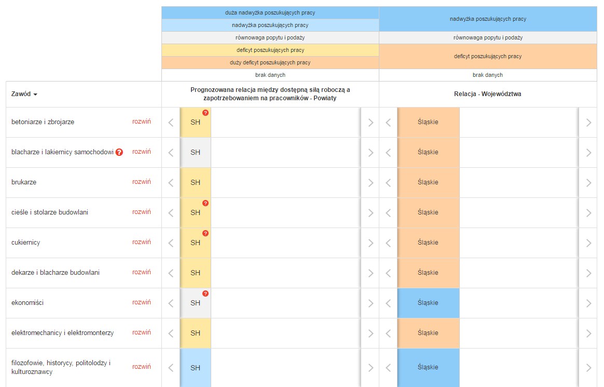
Task: Click the 'duży deficyt poszukujących pracy' legend
Action: 270,63
